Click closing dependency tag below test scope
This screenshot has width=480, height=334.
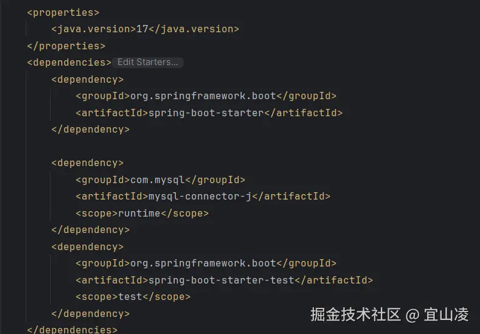pos(90,314)
